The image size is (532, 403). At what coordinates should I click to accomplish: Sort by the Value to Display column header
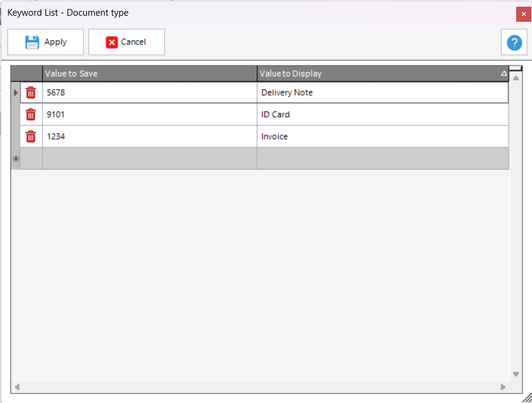pyautogui.click(x=379, y=73)
